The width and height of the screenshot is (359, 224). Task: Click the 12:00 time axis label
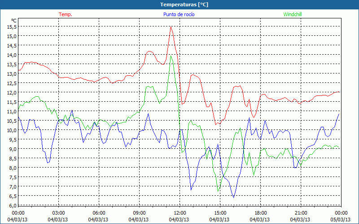coord(180,213)
